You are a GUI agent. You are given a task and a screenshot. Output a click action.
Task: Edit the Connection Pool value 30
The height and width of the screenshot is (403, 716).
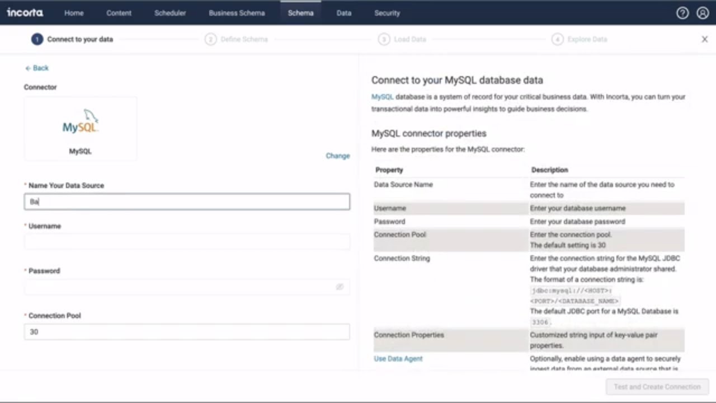click(187, 331)
